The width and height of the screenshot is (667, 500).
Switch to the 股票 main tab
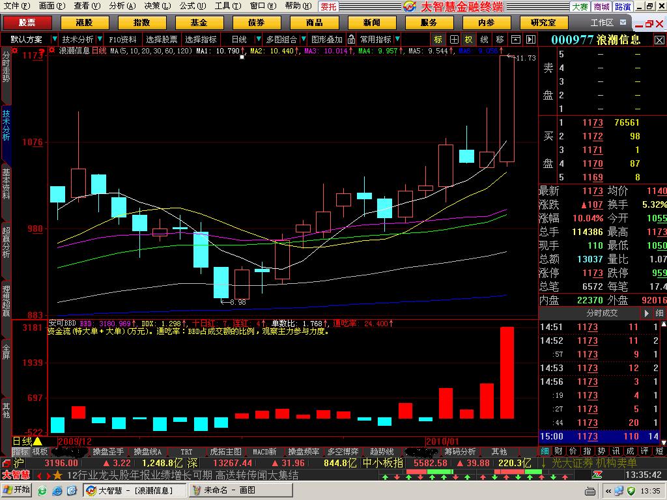pos(27,23)
